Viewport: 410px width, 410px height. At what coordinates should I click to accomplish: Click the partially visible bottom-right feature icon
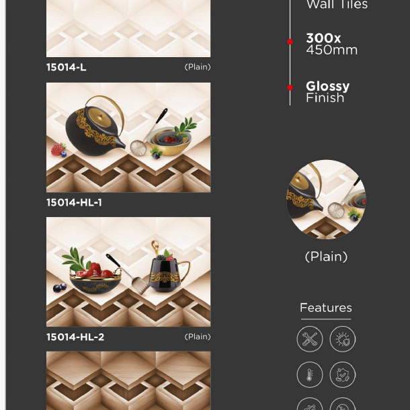(343, 403)
